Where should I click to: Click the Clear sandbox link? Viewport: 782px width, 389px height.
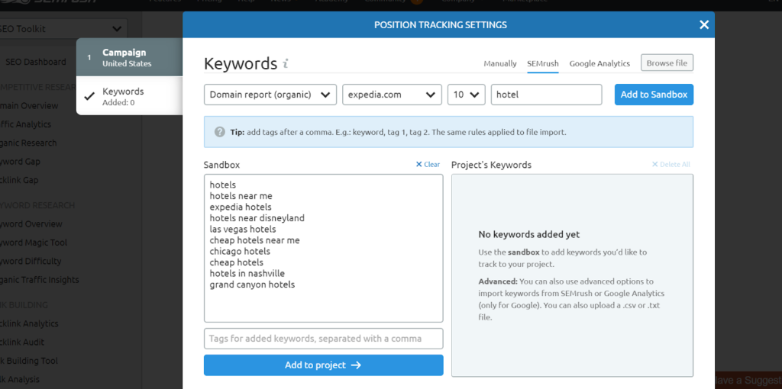(428, 164)
